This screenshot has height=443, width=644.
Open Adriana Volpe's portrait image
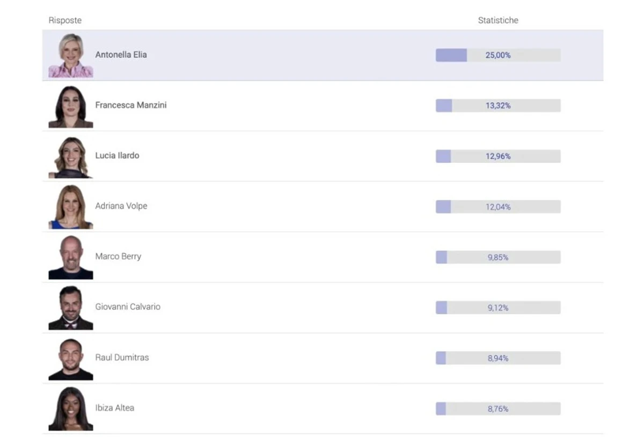71,207
